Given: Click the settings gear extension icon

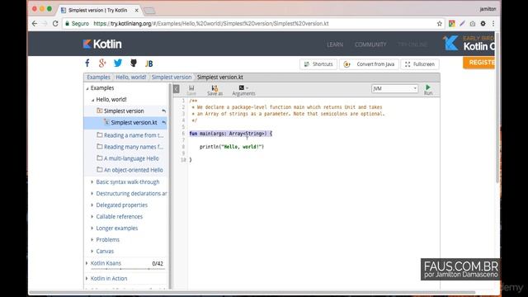Looking at the screenshot, I should (483, 24).
